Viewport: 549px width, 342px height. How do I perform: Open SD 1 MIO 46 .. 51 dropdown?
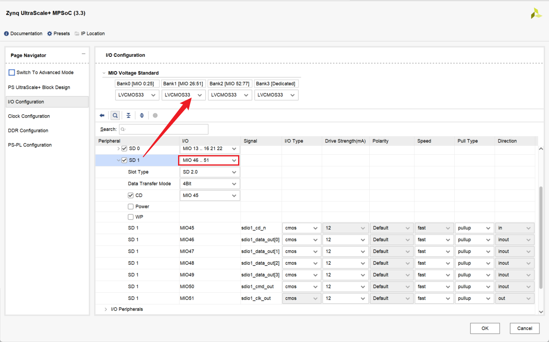(209, 160)
